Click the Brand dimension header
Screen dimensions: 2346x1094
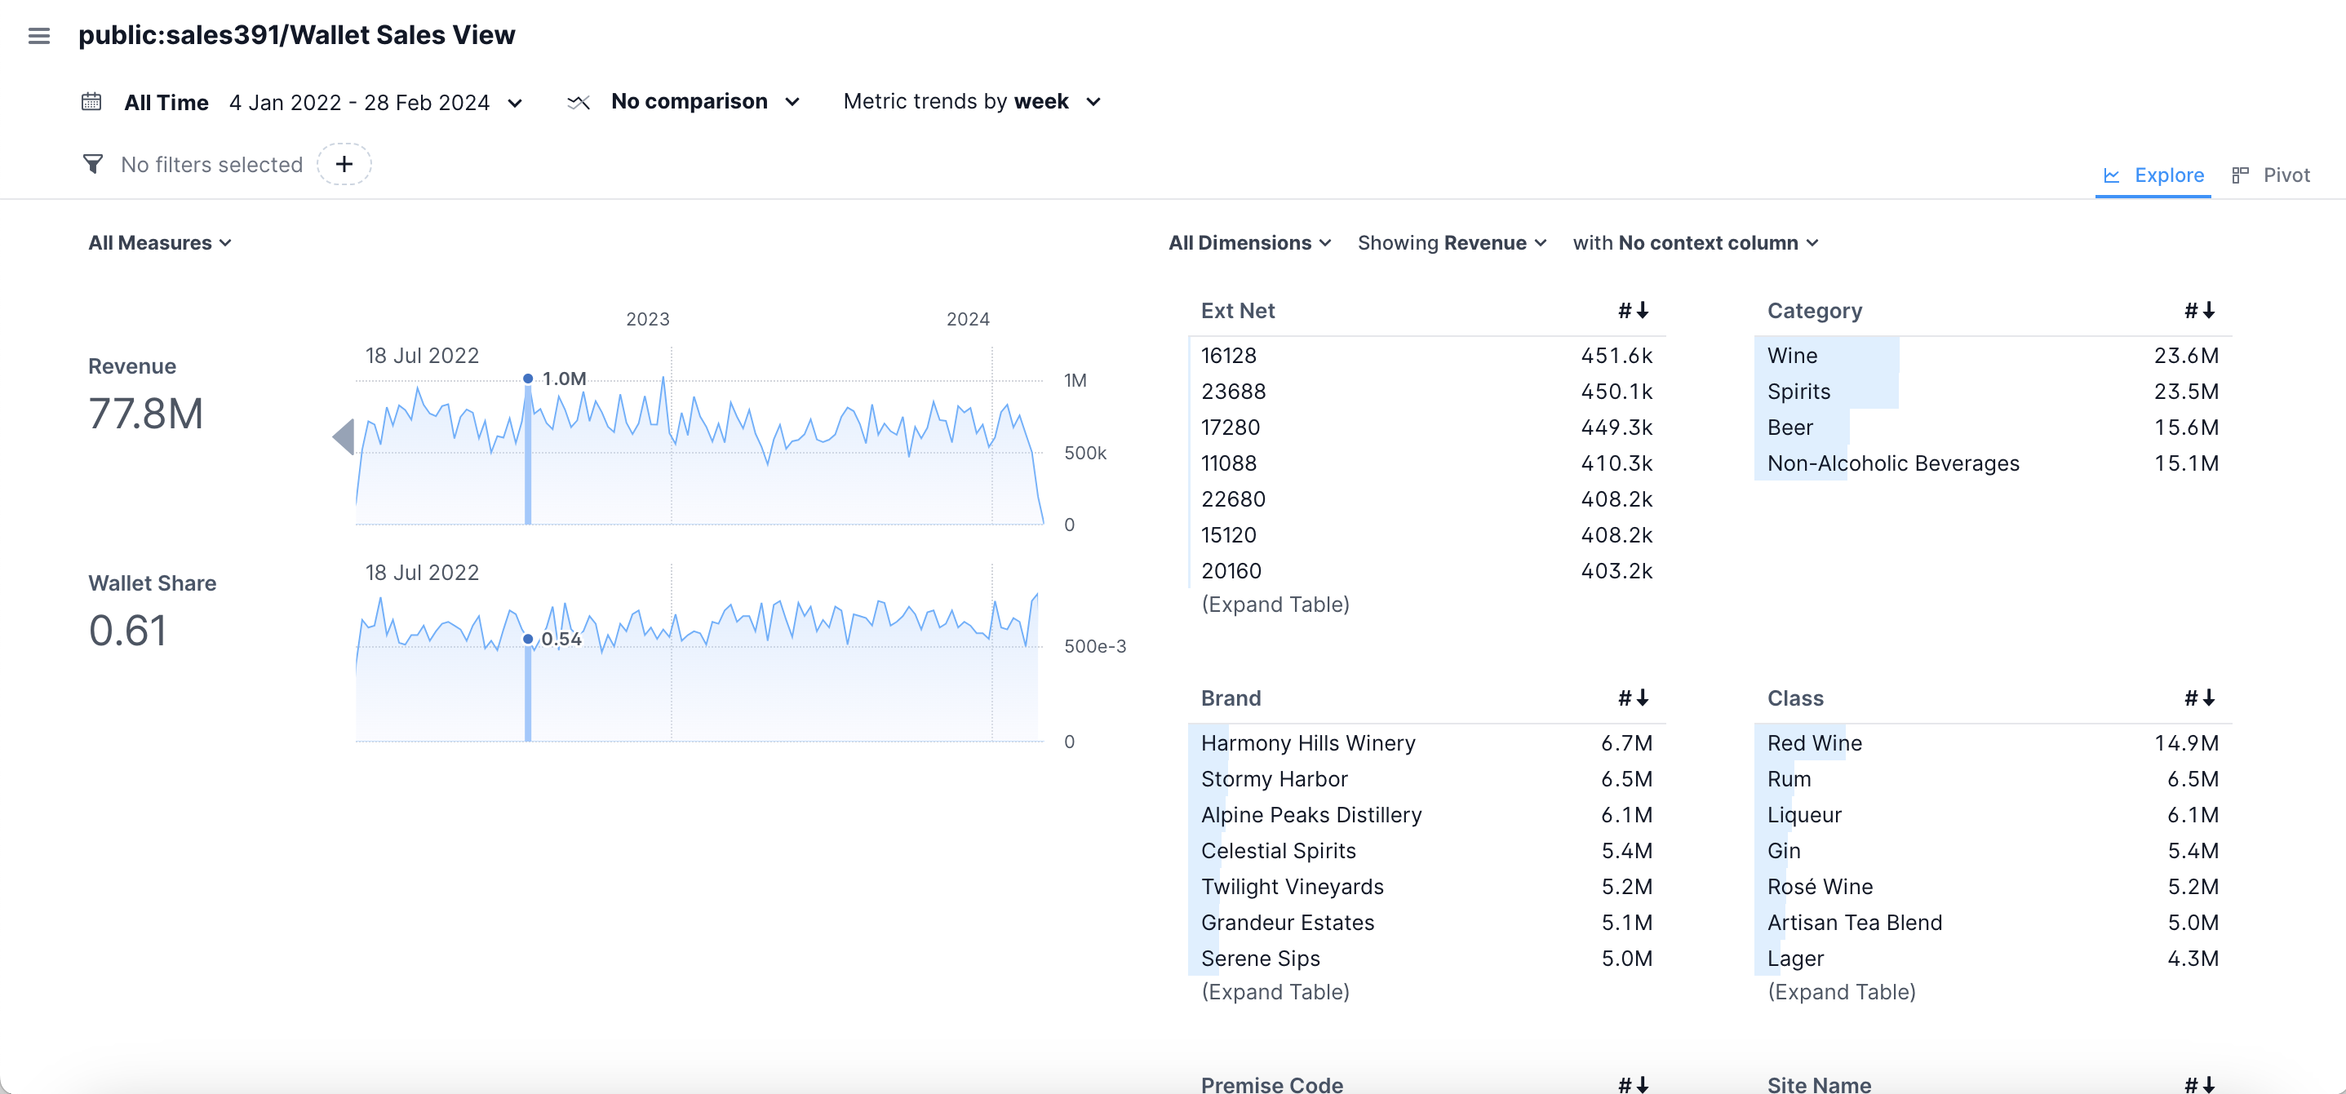click(1231, 698)
